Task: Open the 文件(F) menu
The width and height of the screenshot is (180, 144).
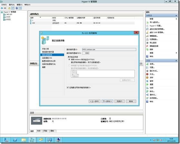Action: tap(4, 5)
